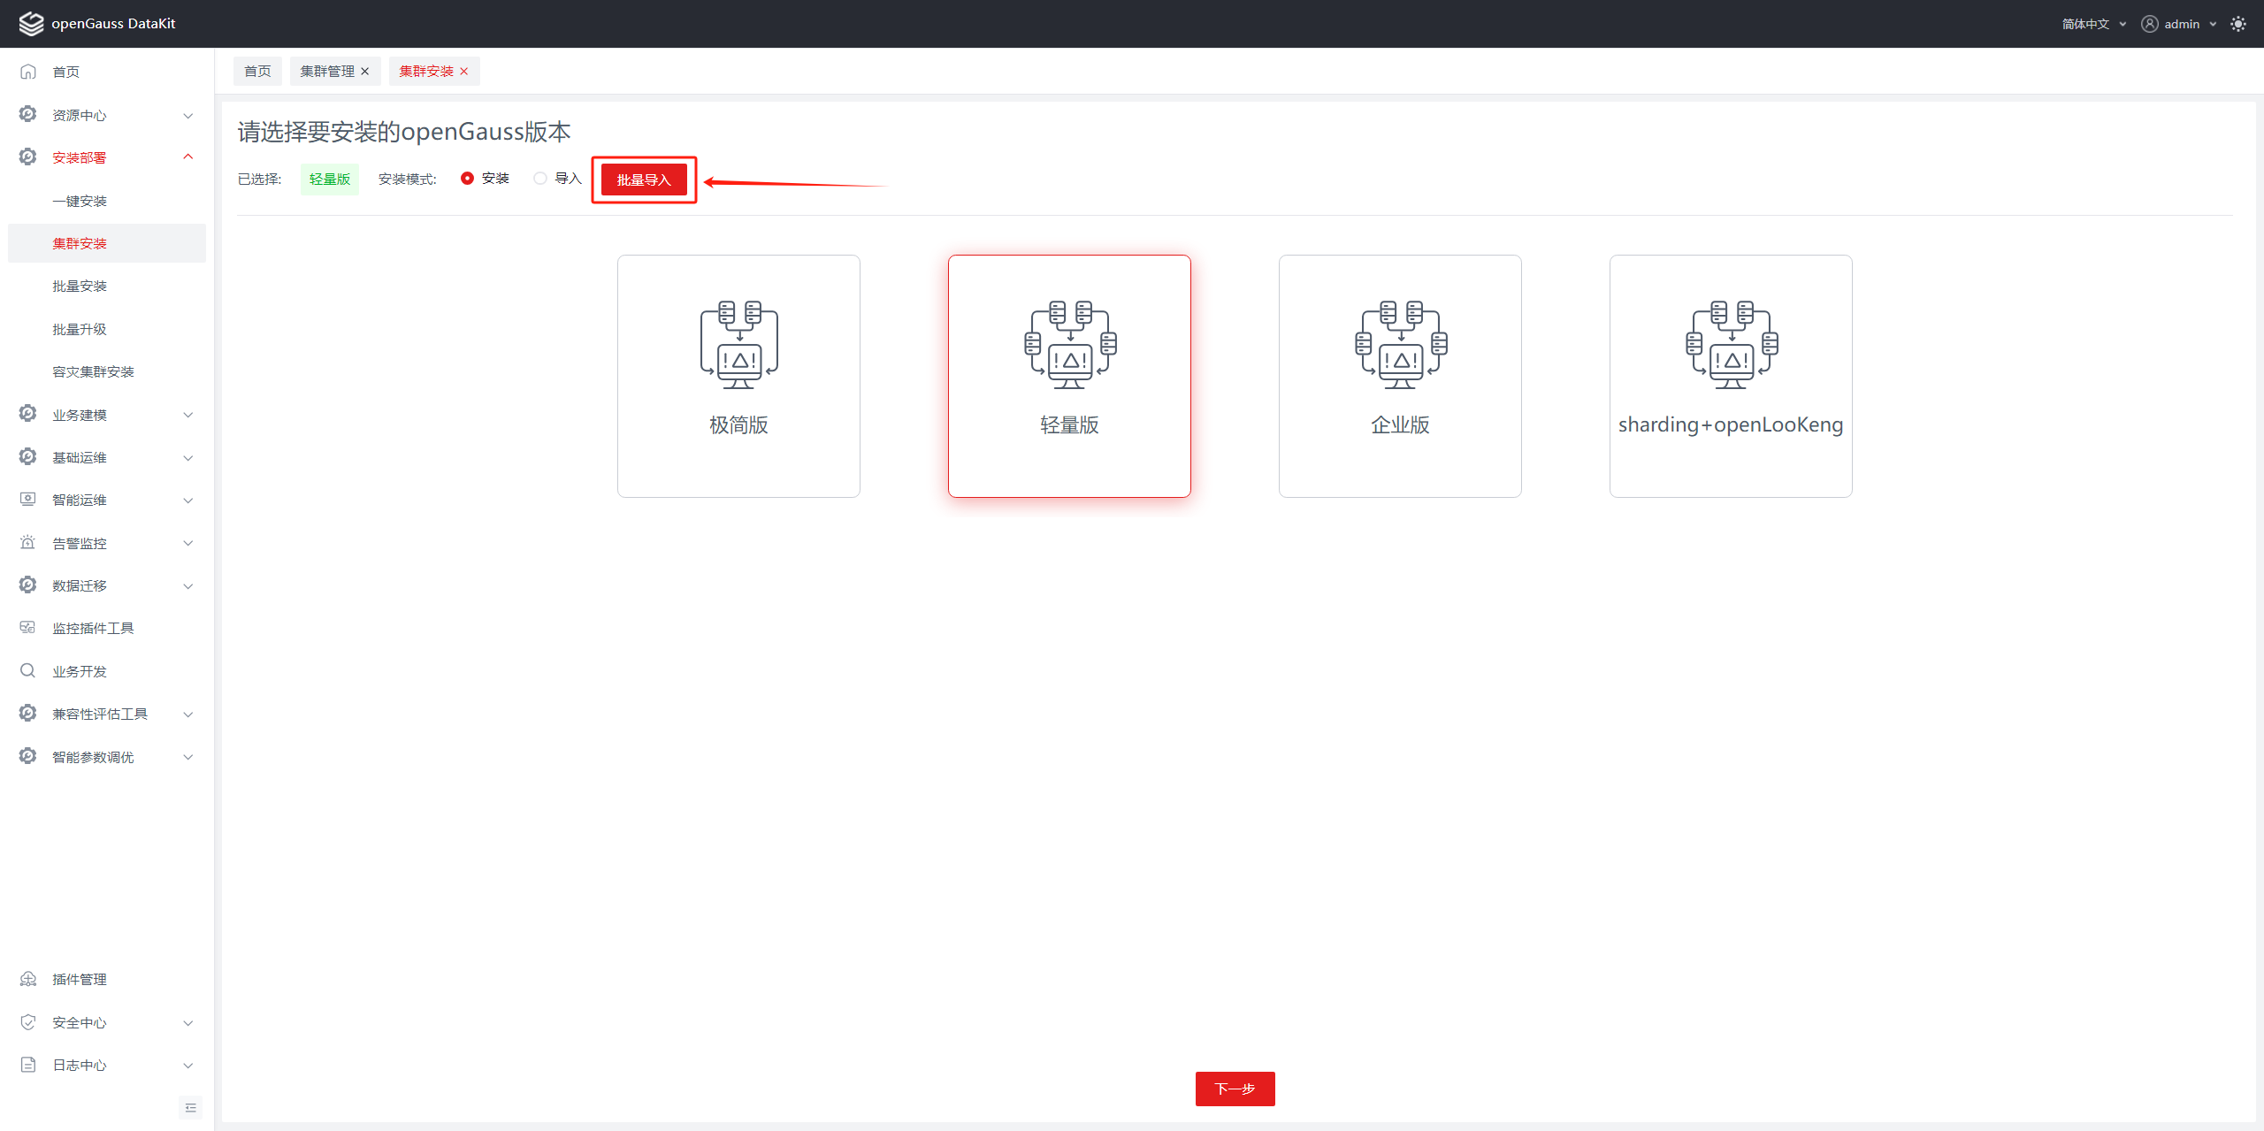The width and height of the screenshot is (2264, 1131).
Task: Click the 业务开发 magnifier icon
Action: point(28,671)
